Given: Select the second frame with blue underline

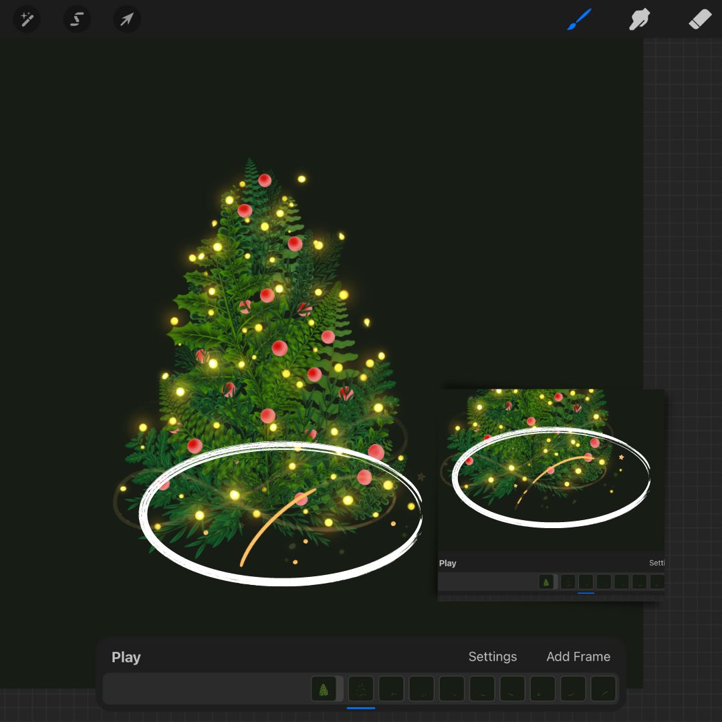Looking at the screenshot, I should [x=360, y=689].
